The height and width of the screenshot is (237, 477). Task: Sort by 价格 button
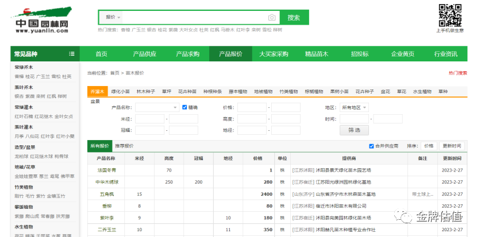tap(429, 146)
